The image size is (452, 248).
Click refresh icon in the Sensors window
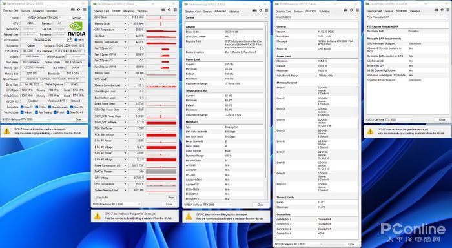(169, 10)
